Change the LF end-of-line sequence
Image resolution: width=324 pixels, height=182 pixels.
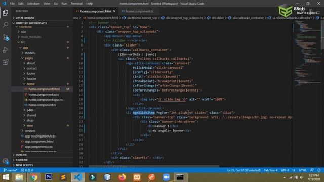coord(294,170)
